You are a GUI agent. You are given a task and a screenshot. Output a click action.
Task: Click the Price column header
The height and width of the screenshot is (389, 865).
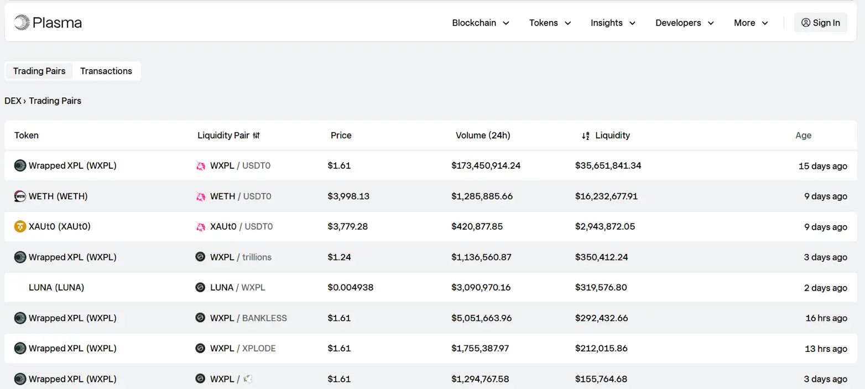tap(341, 136)
